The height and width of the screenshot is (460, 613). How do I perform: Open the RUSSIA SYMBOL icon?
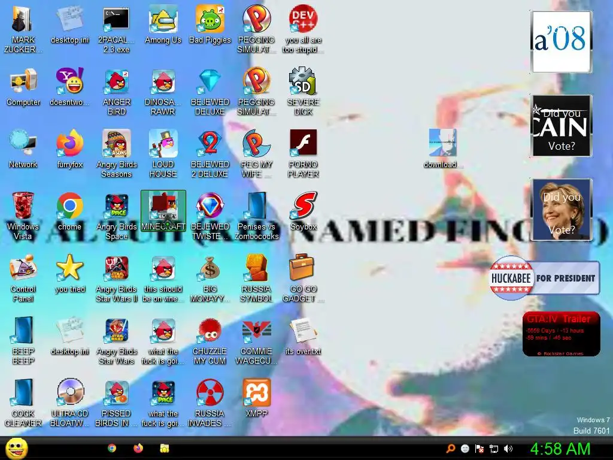[x=256, y=278]
